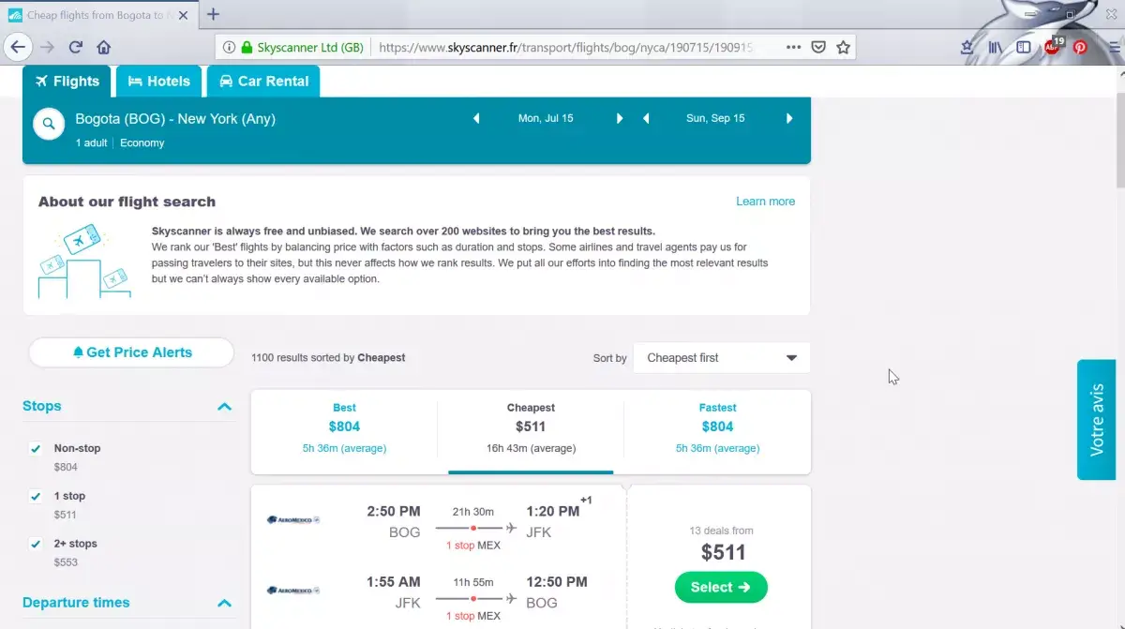Click the 1:20 PM JFK arrival time
Screen dimensions: 1125x629
(x=554, y=512)
